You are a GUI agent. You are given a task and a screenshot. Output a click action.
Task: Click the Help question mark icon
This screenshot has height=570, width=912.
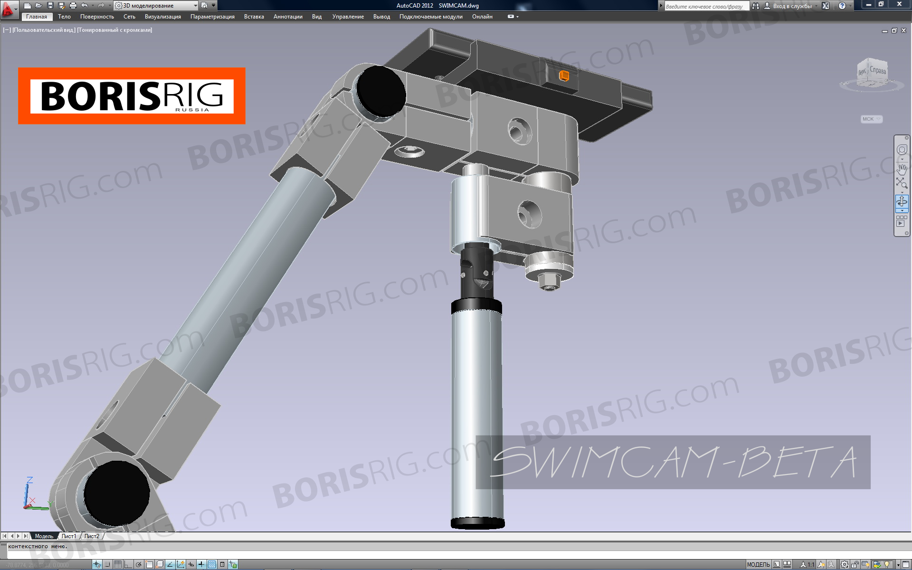coord(842,6)
